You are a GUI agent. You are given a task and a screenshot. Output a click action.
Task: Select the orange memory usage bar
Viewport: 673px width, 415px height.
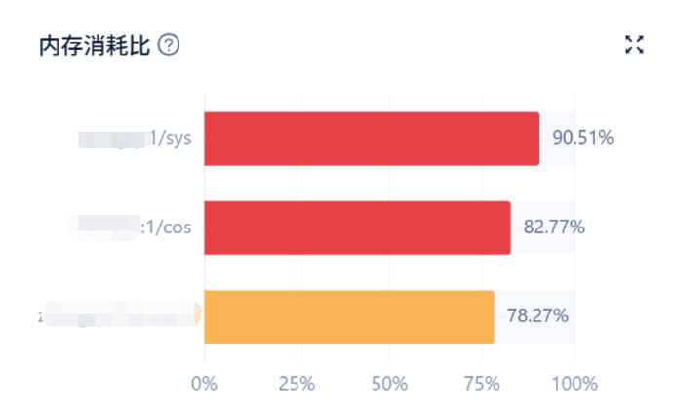click(348, 316)
